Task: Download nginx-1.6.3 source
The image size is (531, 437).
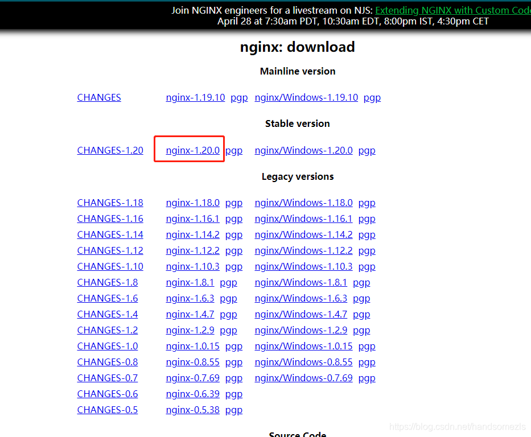Action: tap(190, 298)
